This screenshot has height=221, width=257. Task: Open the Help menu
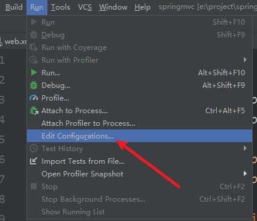pyautogui.click(x=142, y=7)
